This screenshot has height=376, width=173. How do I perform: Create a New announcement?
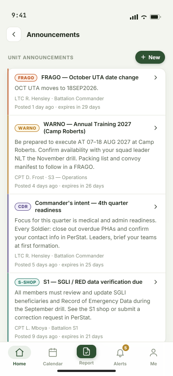(150, 57)
